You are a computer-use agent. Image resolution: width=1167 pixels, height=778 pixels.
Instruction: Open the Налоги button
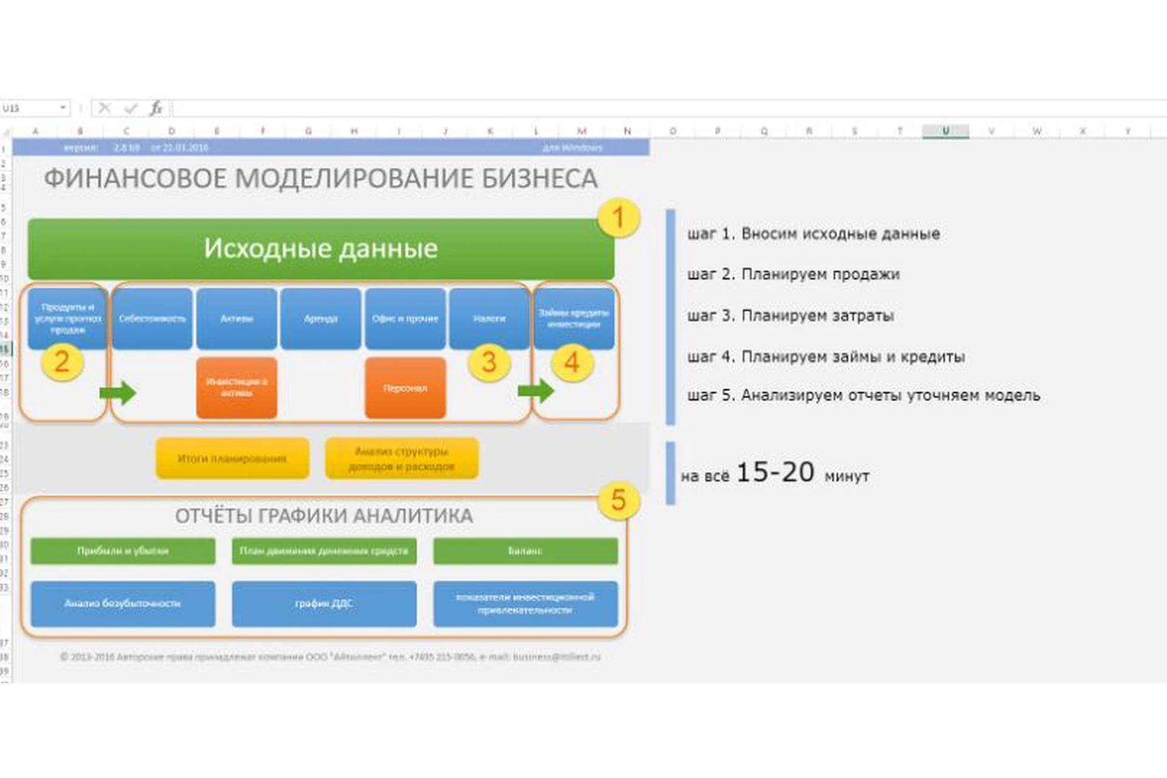pyautogui.click(x=489, y=318)
